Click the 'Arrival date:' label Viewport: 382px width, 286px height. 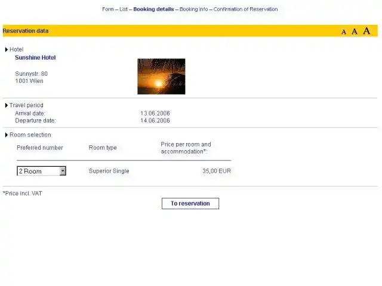pos(30,113)
